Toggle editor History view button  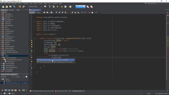38,13
